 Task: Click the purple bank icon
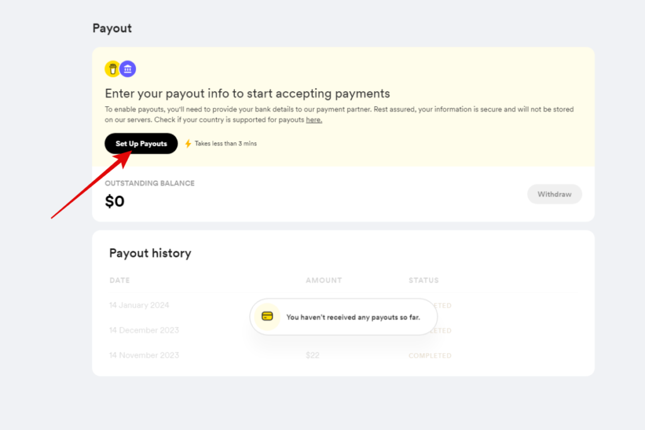(x=128, y=69)
